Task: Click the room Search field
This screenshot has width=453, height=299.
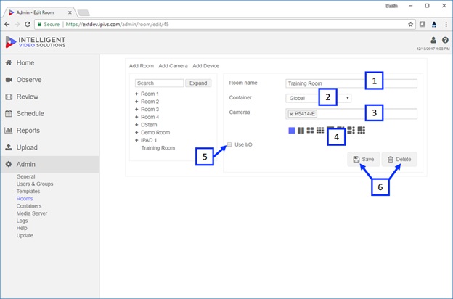Action: pos(159,83)
